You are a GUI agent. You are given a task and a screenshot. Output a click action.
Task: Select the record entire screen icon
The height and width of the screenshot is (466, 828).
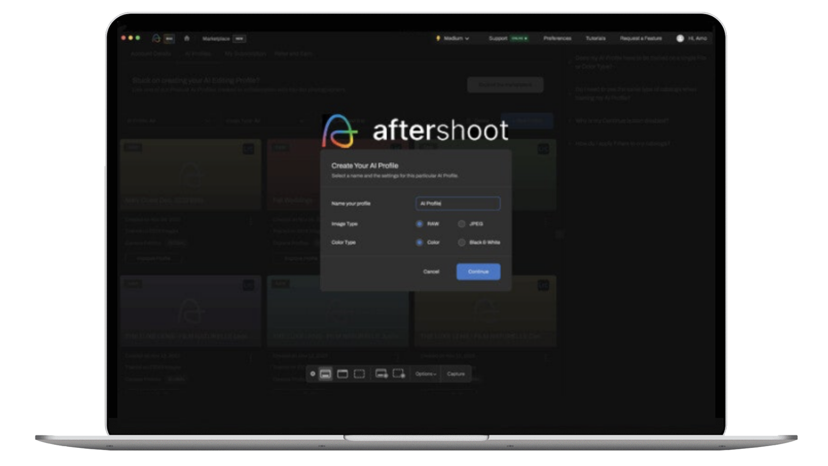point(381,374)
